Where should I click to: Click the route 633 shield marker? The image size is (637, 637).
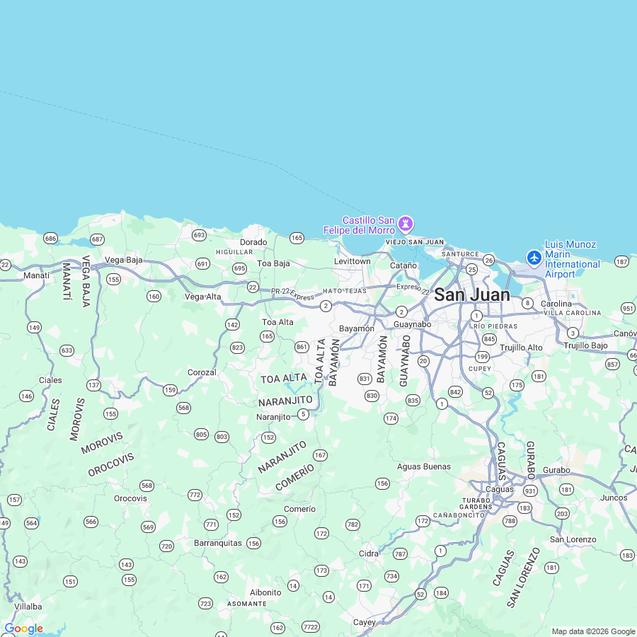click(67, 350)
